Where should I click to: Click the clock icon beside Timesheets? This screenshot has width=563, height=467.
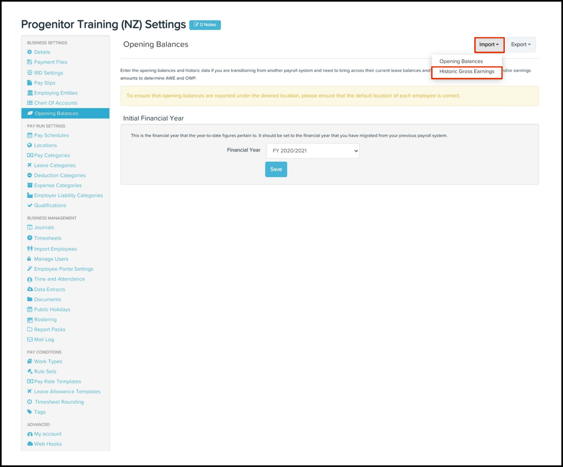click(30, 238)
